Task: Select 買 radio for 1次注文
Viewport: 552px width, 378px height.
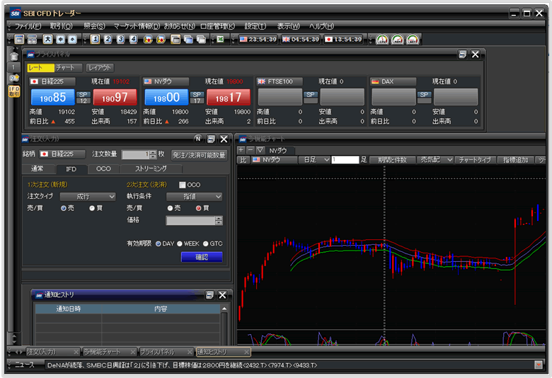Action: (92, 208)
